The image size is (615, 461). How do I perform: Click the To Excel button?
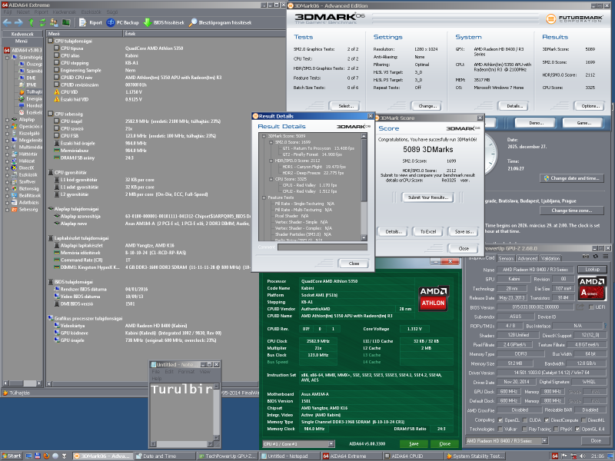(429, 231)
